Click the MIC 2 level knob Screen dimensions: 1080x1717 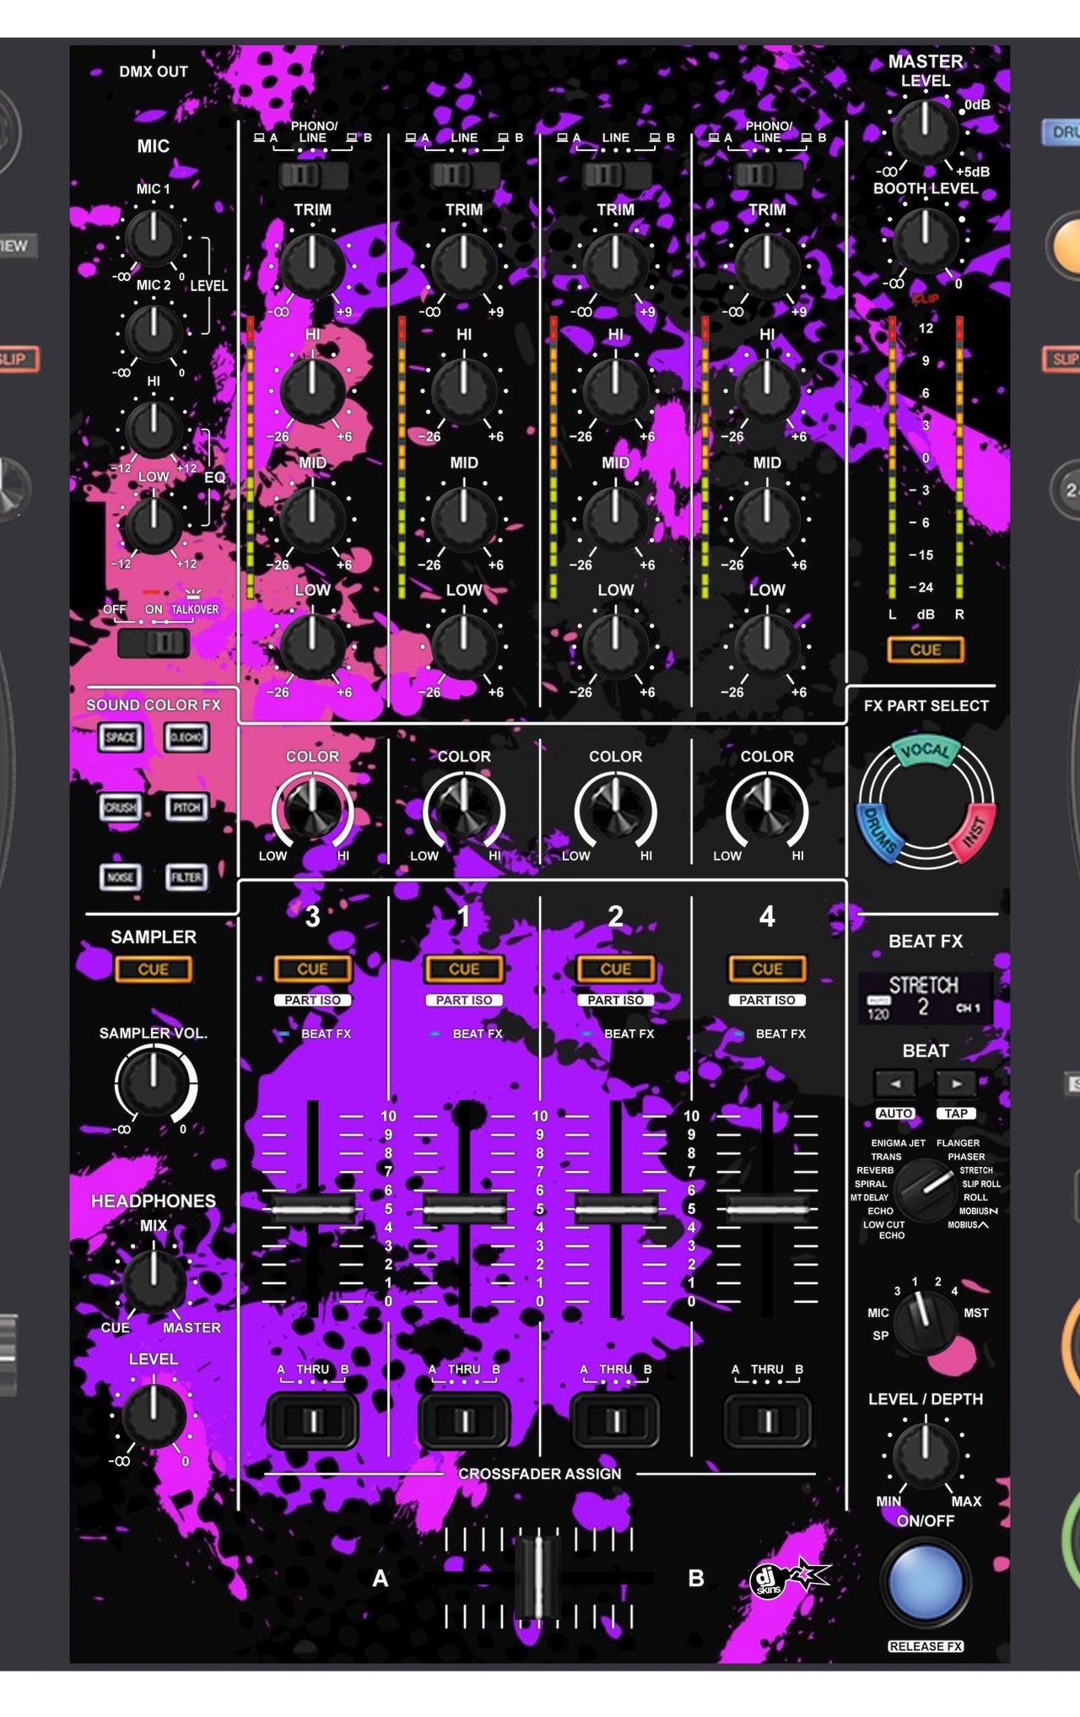154,332
